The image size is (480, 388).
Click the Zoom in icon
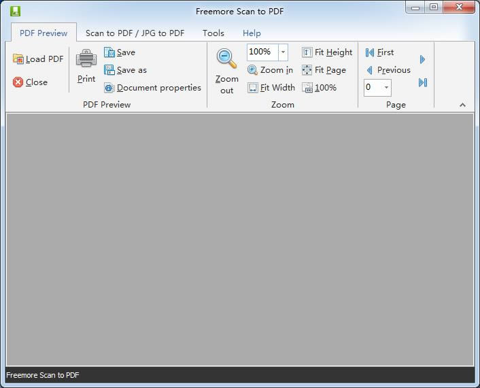pos(252,70)
